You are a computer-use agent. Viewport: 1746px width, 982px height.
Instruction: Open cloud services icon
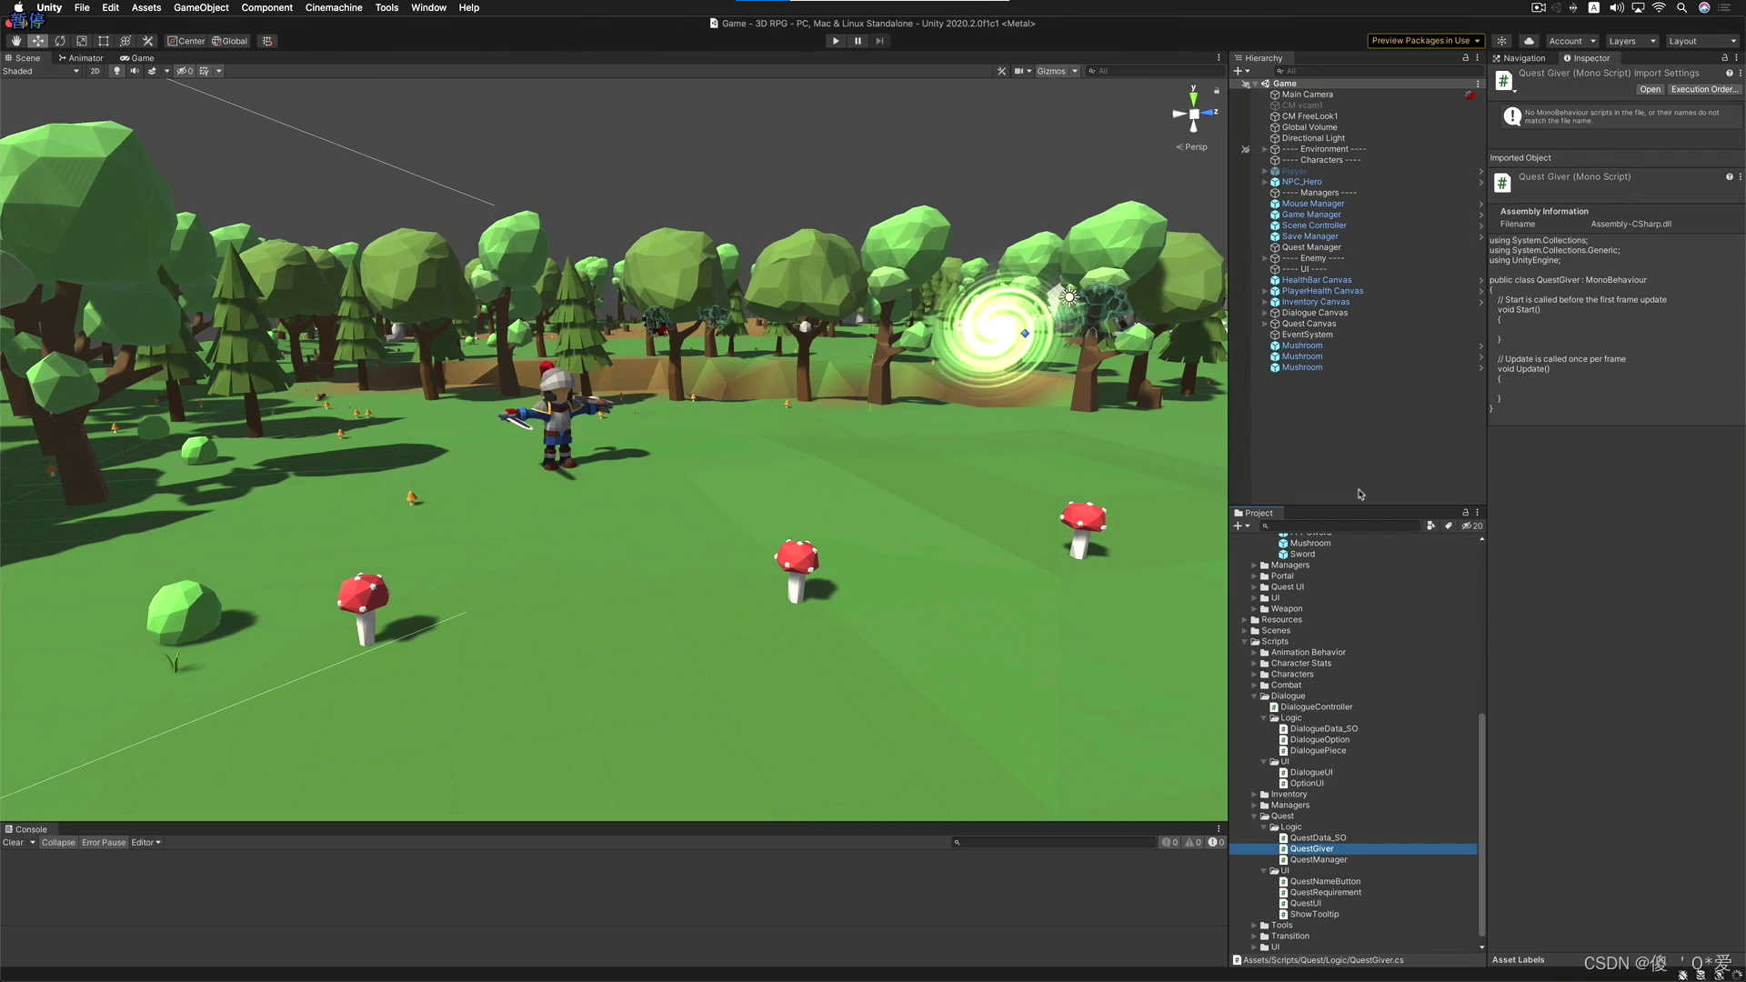click(1530, 41)
